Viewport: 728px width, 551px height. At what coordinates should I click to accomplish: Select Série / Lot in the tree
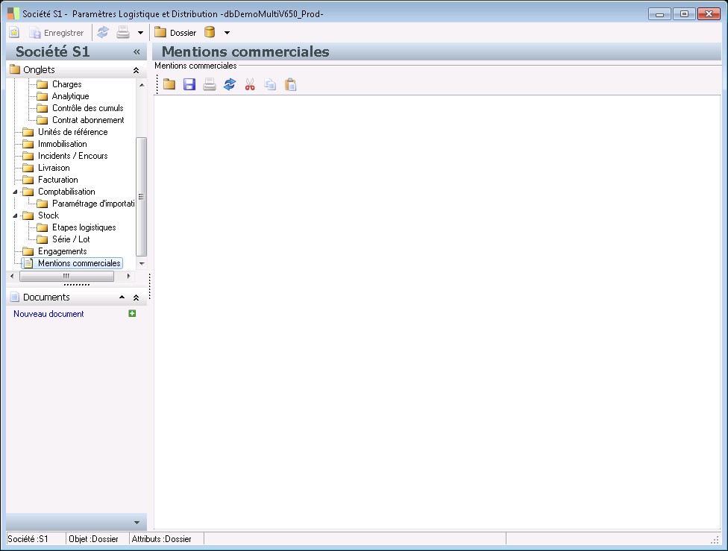[71, 239]
